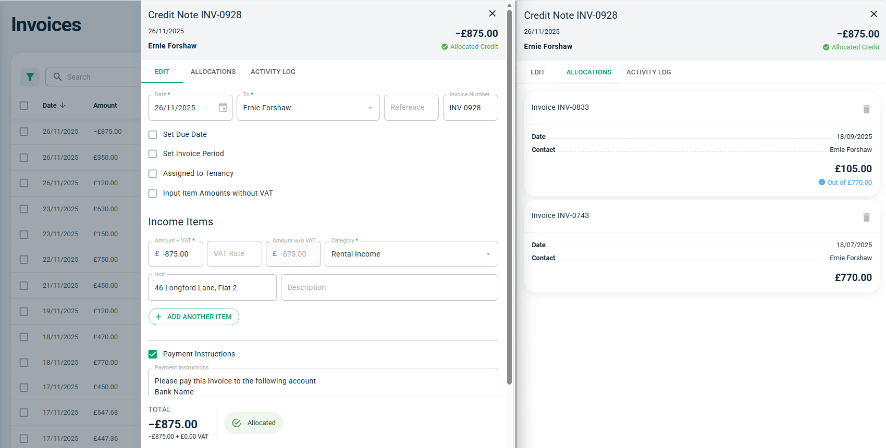Close the right Credit Note panel
Screen dimensions: 886x448
pyautogui.click(x=873, y=15)
